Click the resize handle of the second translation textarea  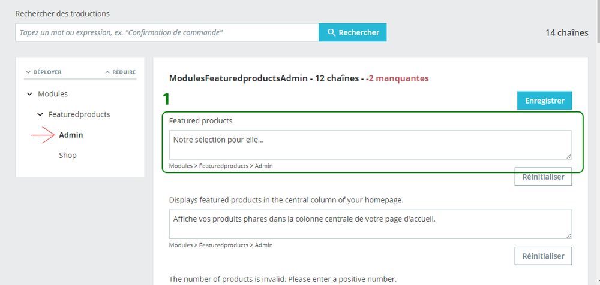click(x=568, y=235)
